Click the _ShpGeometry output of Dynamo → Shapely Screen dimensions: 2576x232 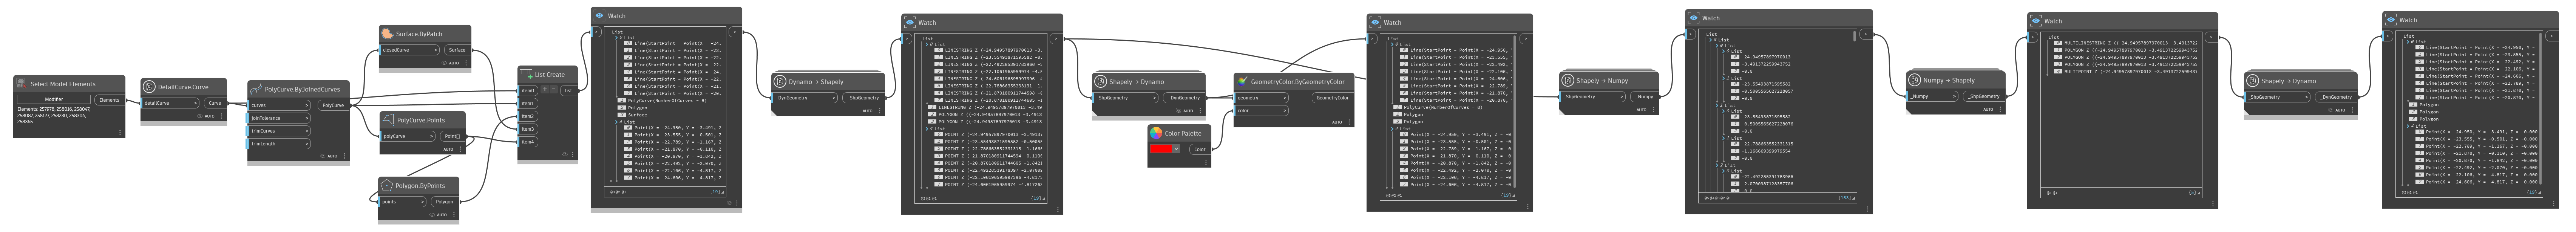click(863, 98)
